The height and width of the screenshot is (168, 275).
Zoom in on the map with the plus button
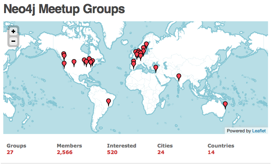[13, 32]
